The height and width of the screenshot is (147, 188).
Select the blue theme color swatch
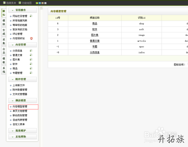[40, 3]
